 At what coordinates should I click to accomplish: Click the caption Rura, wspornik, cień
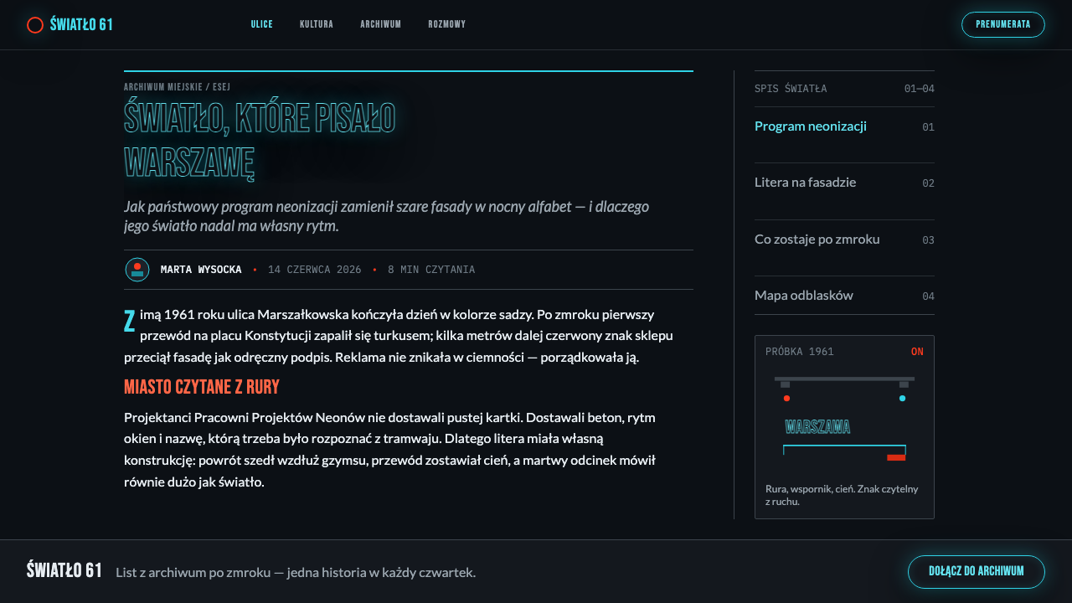843,495
